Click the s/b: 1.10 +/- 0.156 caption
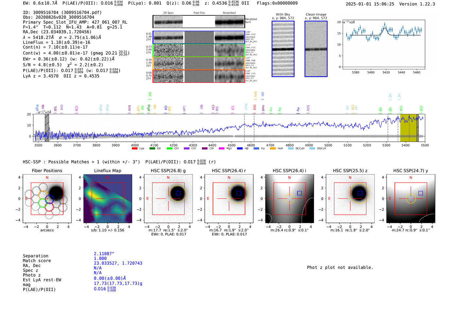 (x=108, y=230)
